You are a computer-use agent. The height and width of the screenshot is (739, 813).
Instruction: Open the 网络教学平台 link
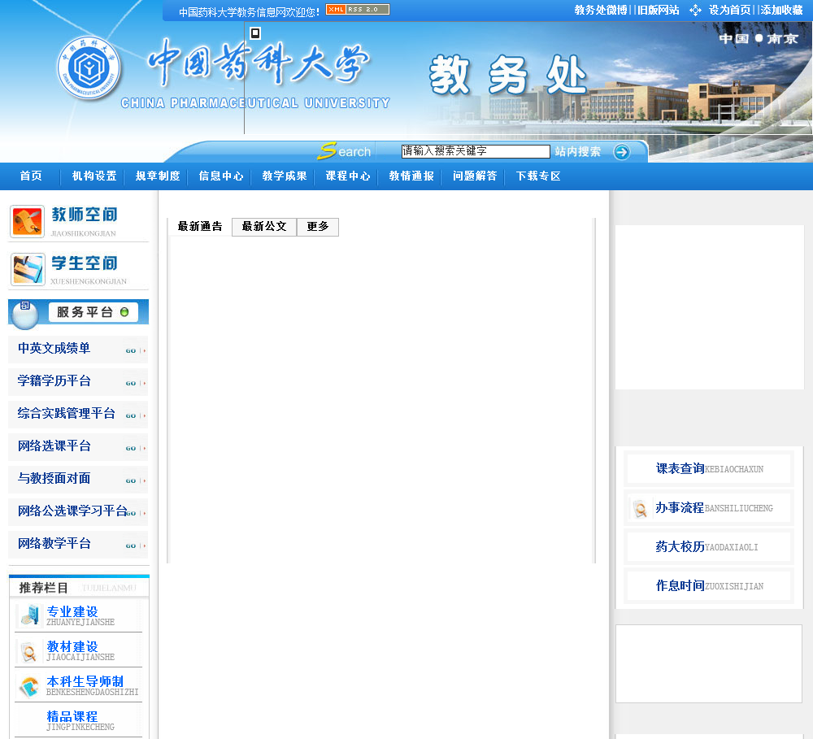point(54,544)
